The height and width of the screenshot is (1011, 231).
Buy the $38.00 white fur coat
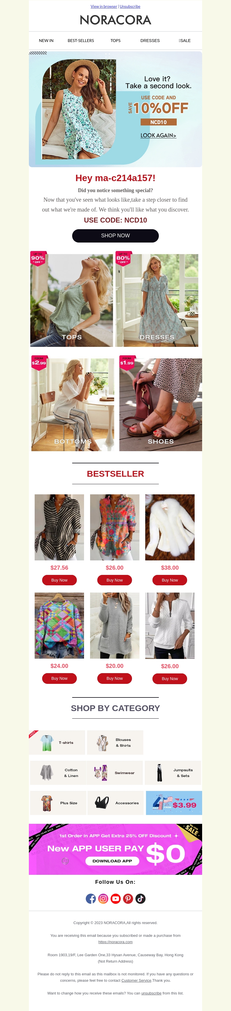tap(169, 580)
